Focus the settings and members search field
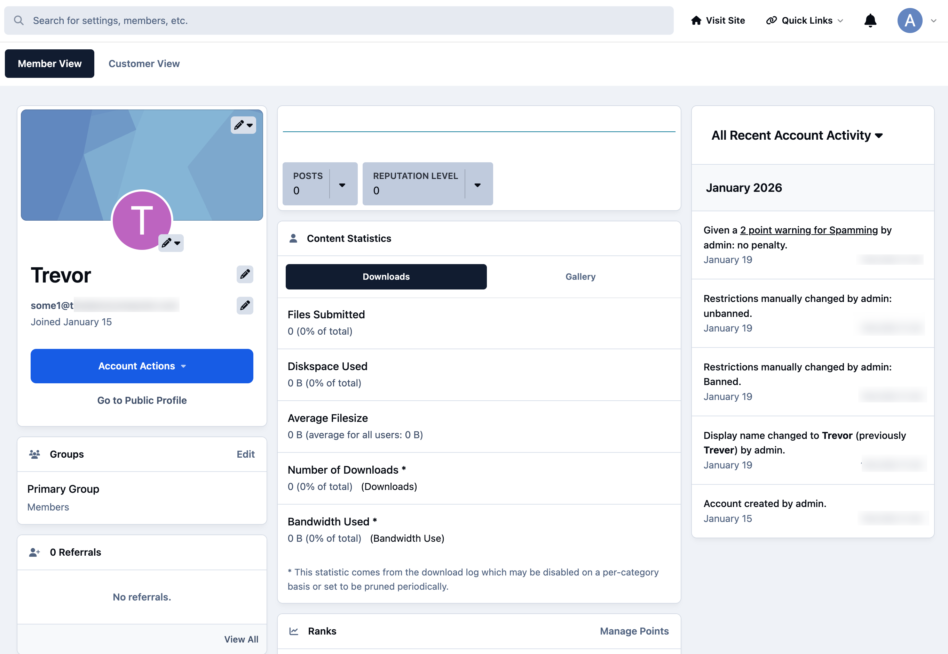This screenshot has width=948, height=654. 339,21
